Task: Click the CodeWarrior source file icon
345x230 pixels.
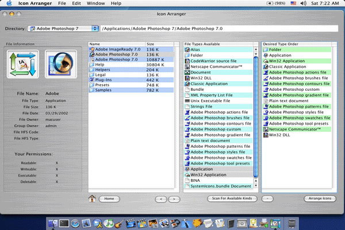Action: click(x=187, y=61)
